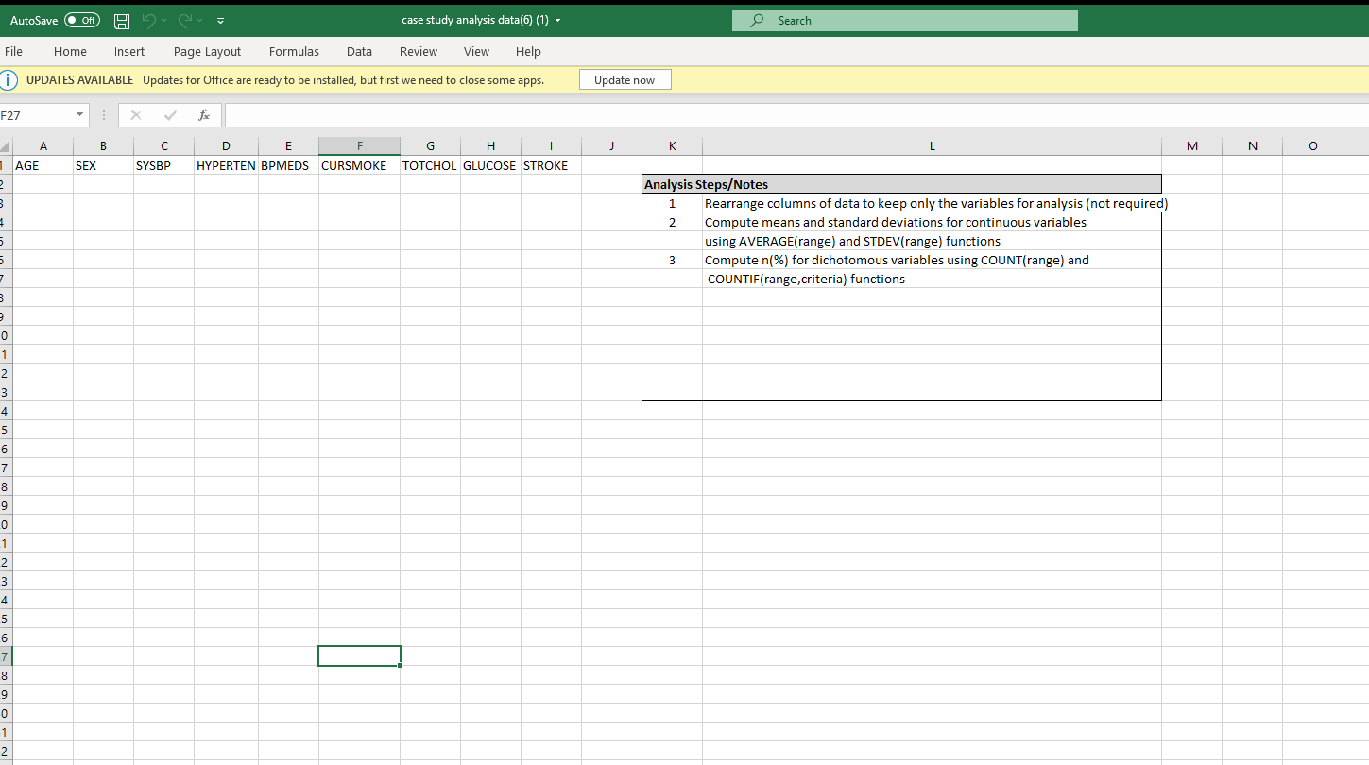Open the Page Layout tab
The image size is (1369, 765).
[x=207, y=52]
